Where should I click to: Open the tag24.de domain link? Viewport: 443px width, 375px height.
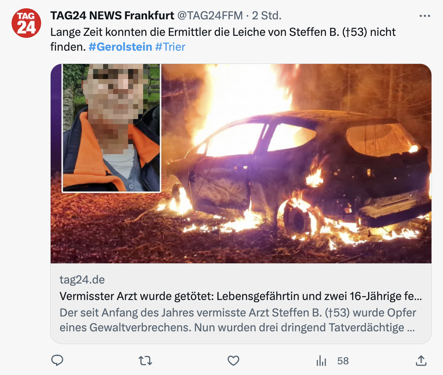82,280
